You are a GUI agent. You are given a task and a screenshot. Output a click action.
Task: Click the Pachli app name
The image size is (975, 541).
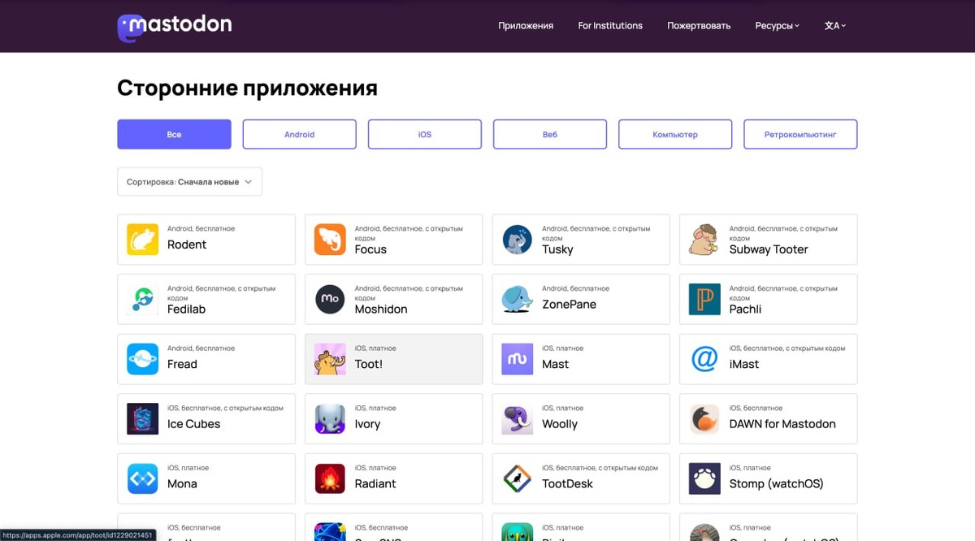click(745, 309)
